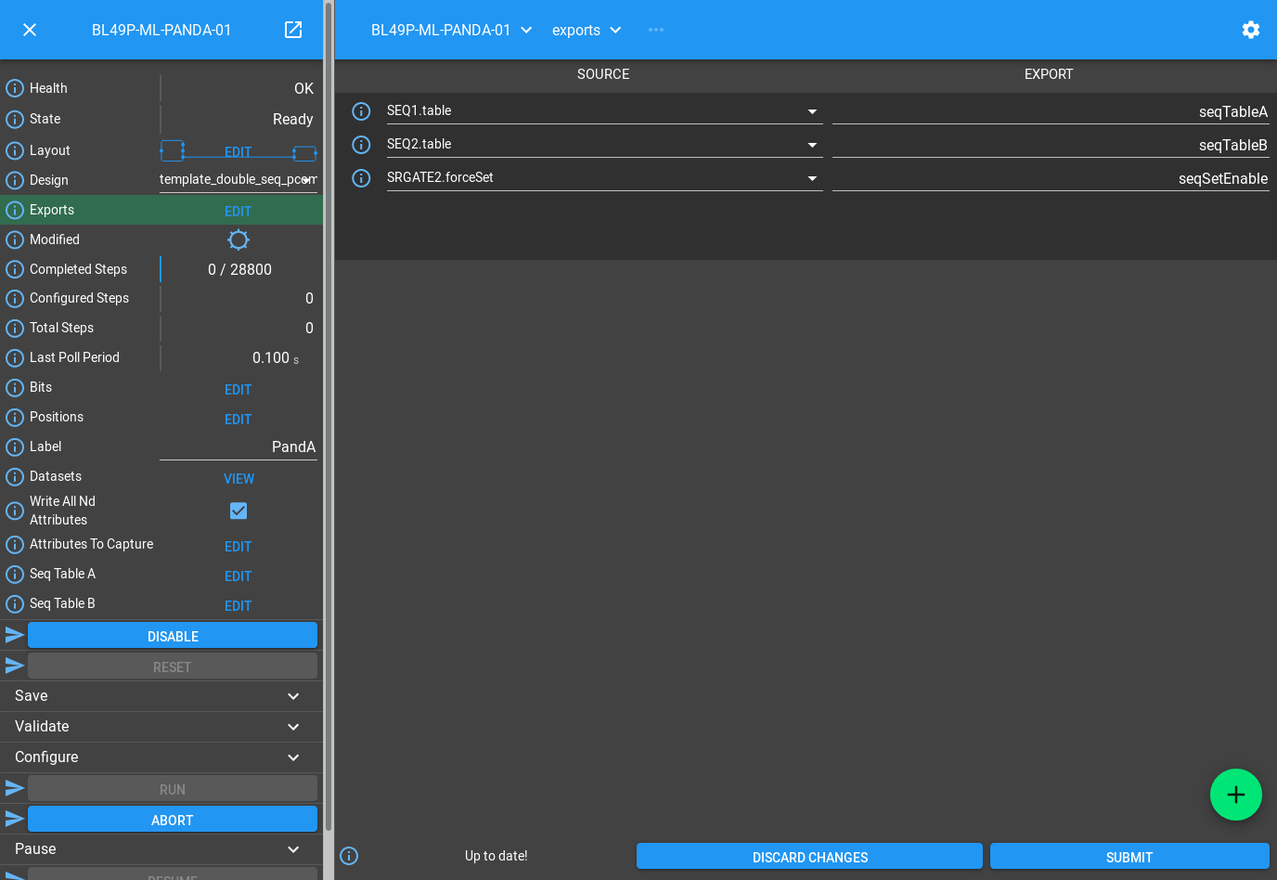Click send arrow icon beside Disable

click(x=15, y=635)
